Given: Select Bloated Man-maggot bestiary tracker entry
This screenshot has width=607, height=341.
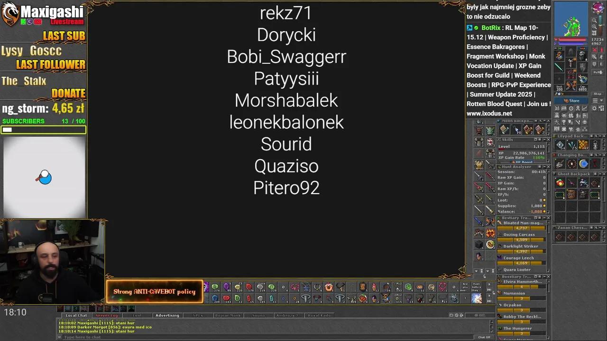Looking at the screenshot, I should [522, 225].
